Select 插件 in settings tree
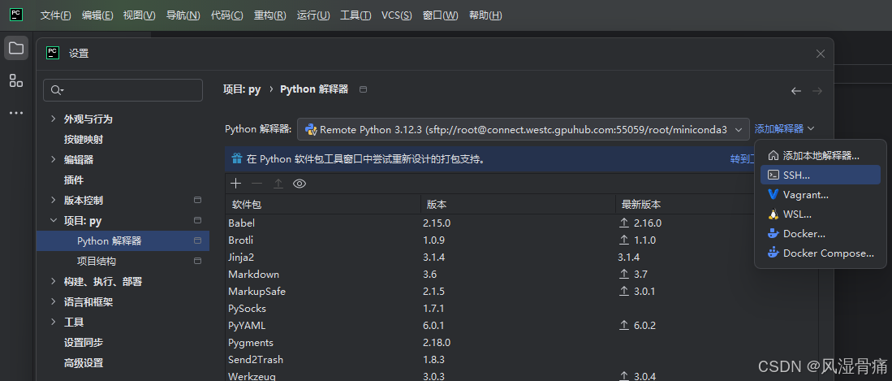This screenshot has width=892, height=381. pyautogui.click(x=74, y=180)
